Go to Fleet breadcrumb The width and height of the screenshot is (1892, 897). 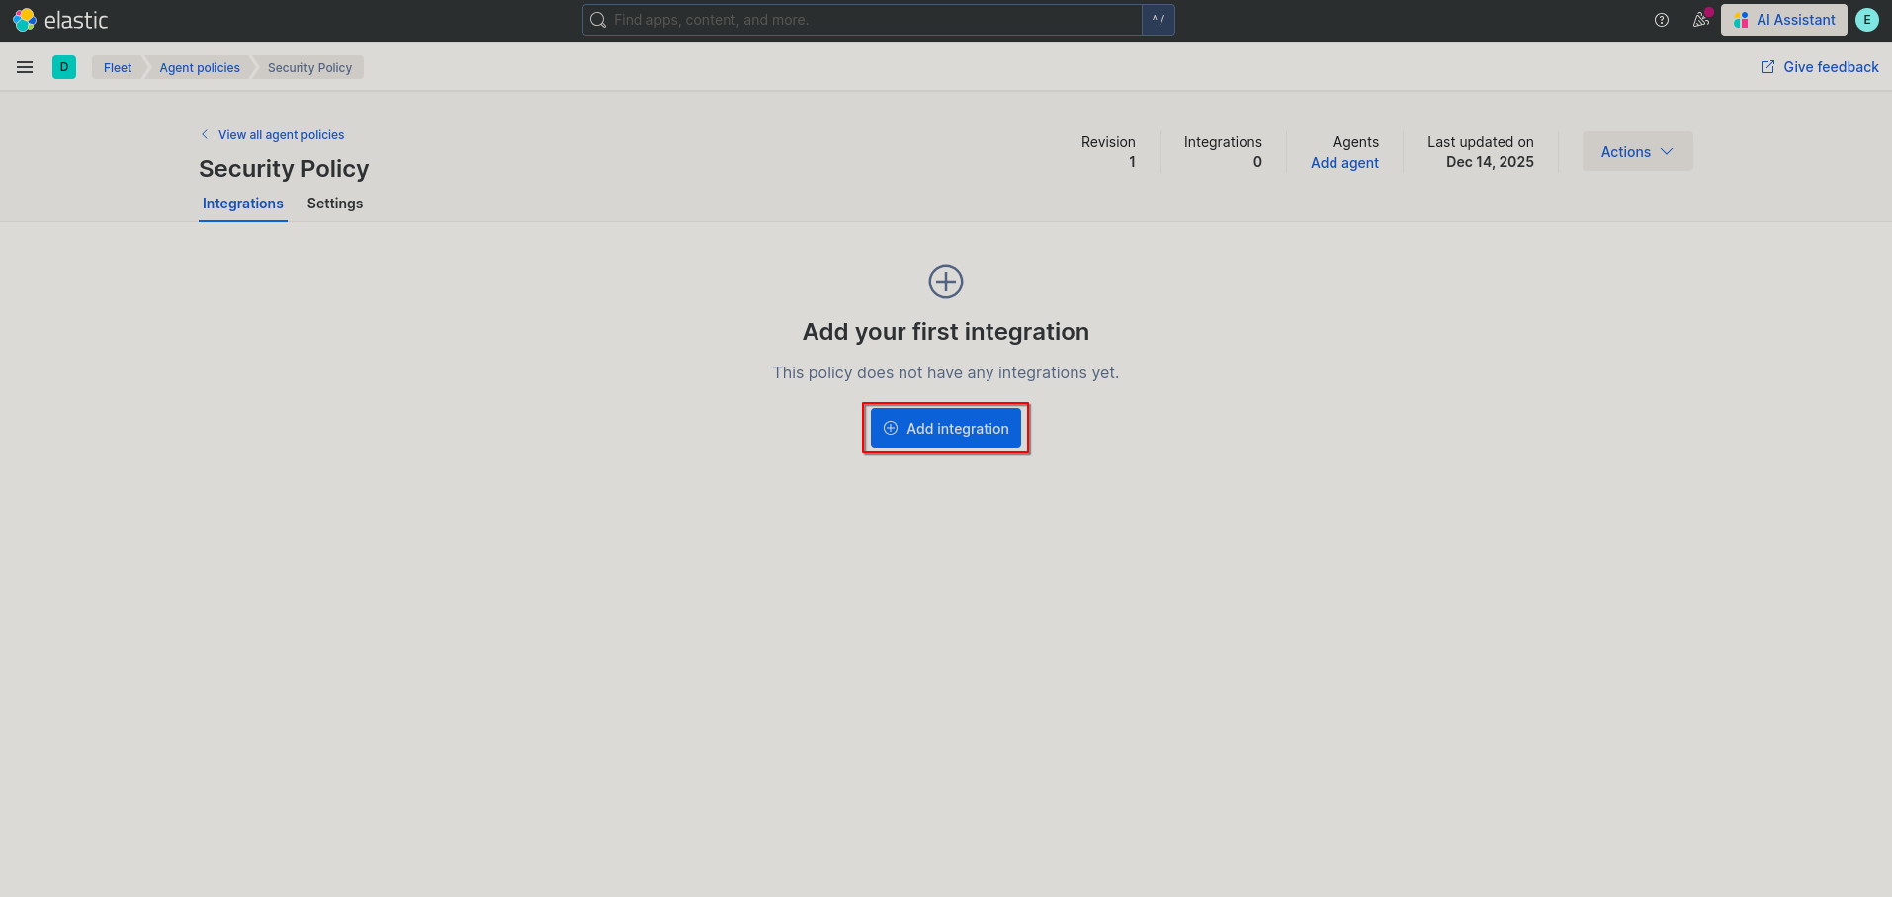[x=118, y=67]
